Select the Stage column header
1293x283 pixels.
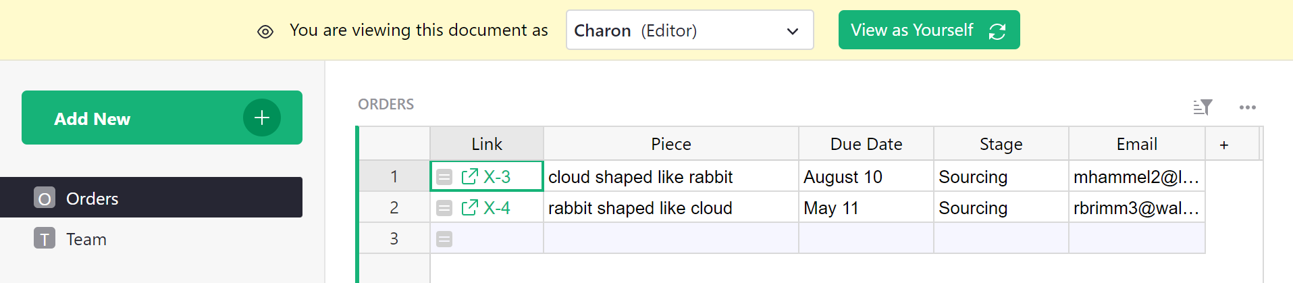1001,144
